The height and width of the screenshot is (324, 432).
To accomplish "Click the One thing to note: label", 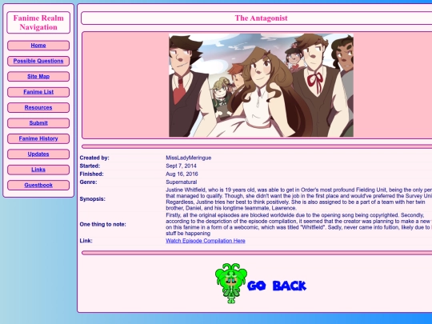I will tap(102, 224).
